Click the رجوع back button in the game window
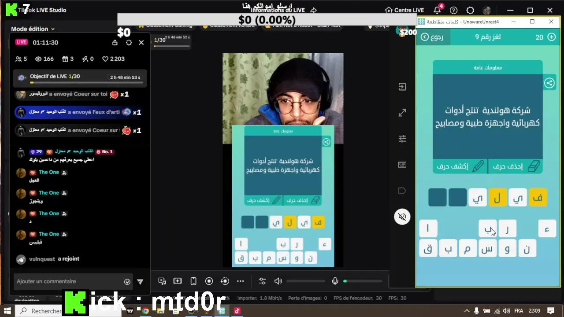 click(432, 37)
